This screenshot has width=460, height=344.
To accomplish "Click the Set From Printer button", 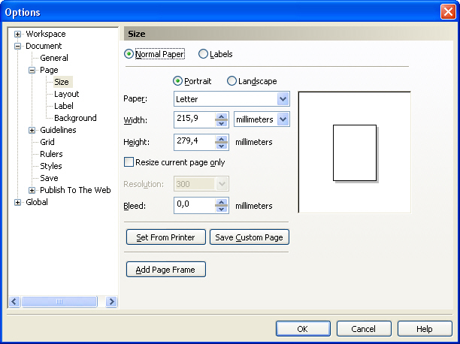I will point(165,237).
